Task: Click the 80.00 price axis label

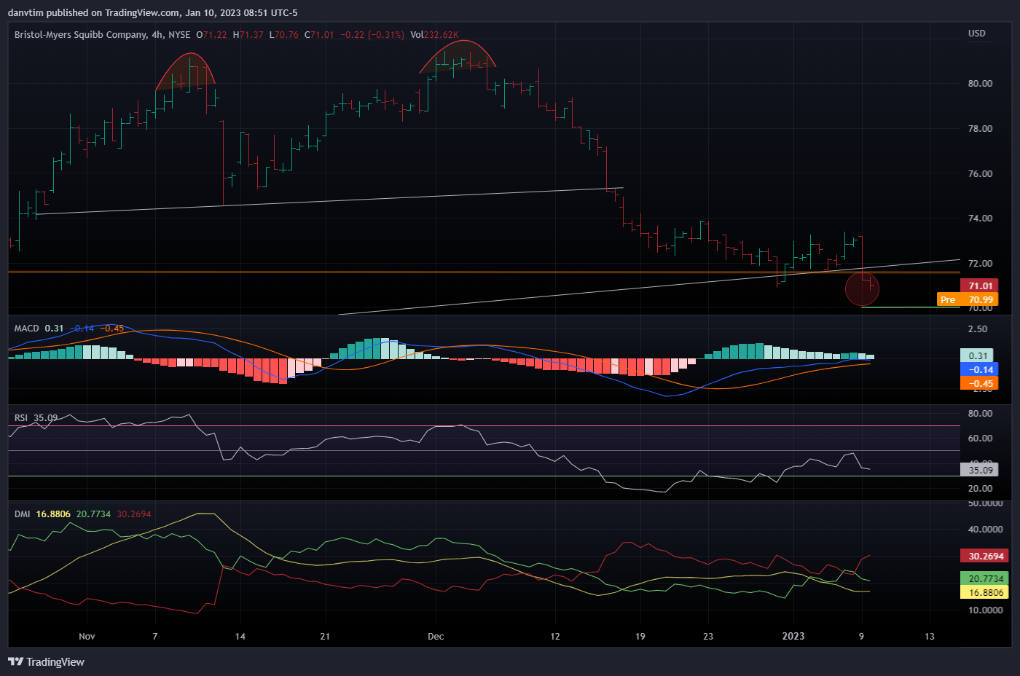Action: coord(980,83)
